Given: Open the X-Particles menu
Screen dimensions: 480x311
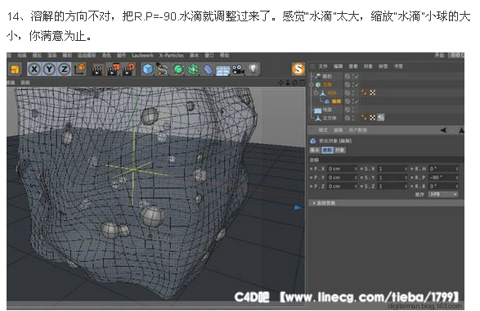Looking at the screenshot, I should pos(171,56).
